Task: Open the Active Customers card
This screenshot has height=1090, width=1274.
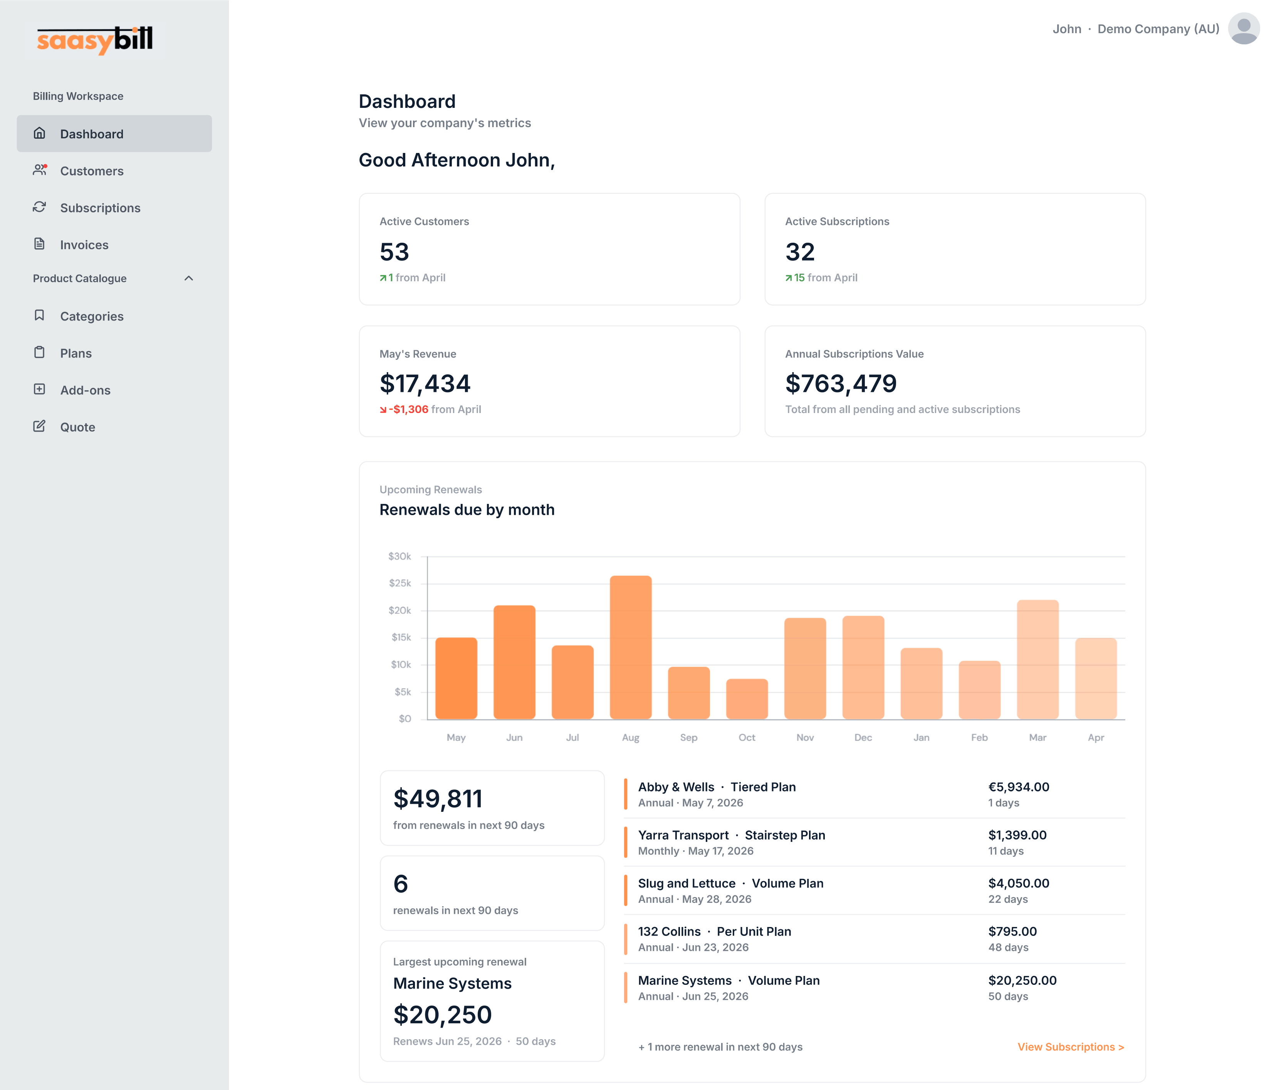Action: pyautogui.click(x=550, y=249)
